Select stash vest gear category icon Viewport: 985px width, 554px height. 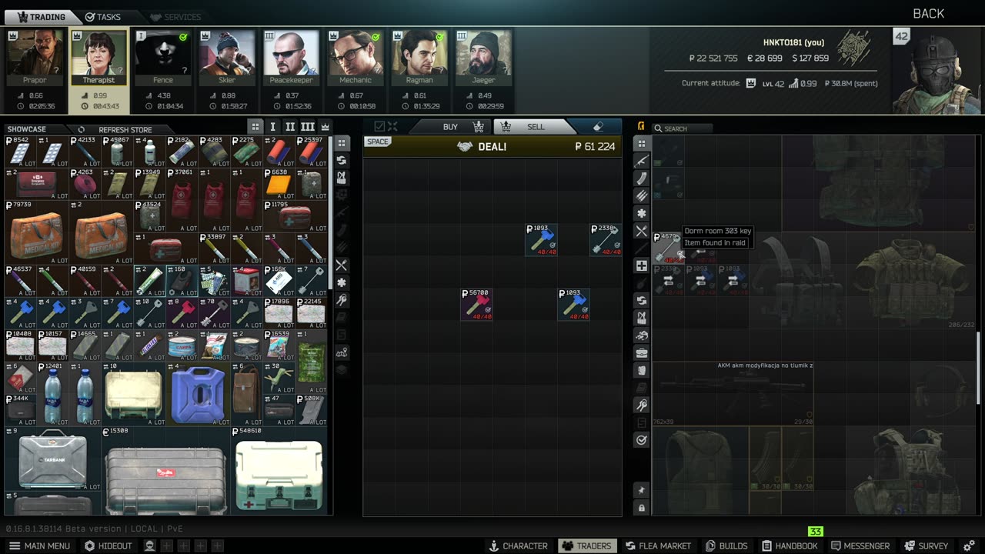coord(642,318)
